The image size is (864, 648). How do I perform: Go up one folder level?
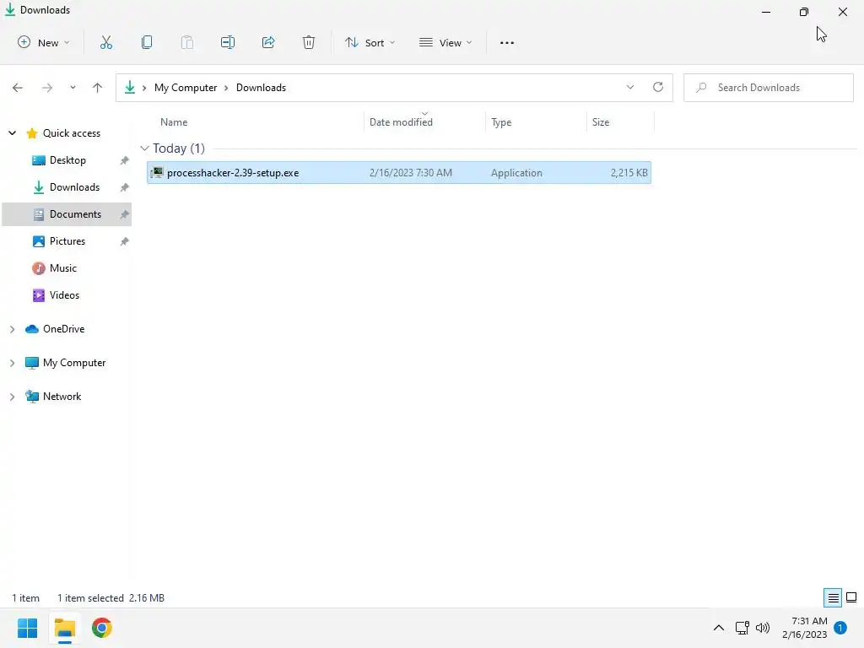coord(98,88)
